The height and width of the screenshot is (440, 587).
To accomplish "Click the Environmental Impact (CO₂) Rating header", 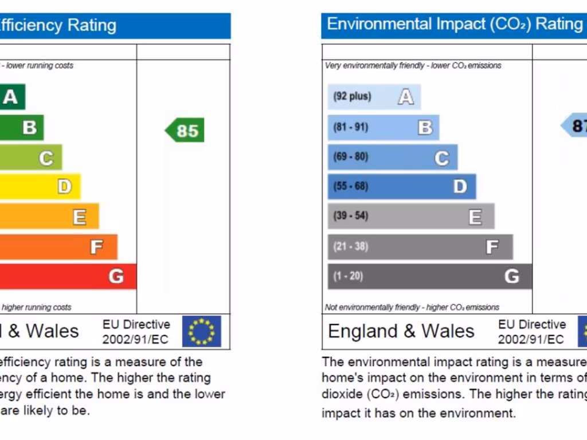I will (453, 25).
